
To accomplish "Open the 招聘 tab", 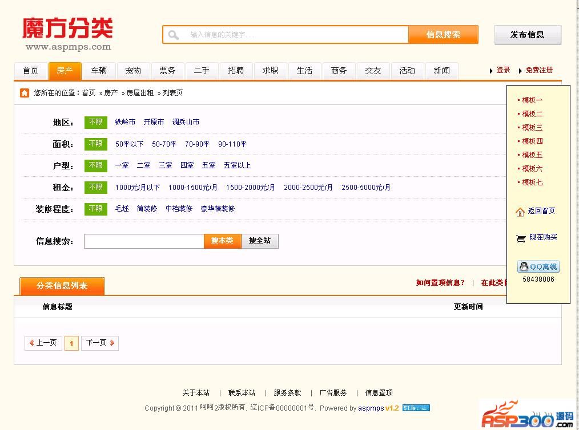I will pyautogui.click(x=236, y=71).
